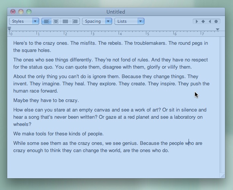Click the vertical scrollbar track
This screenshot has width=233, height=190.
pos(222,104)
